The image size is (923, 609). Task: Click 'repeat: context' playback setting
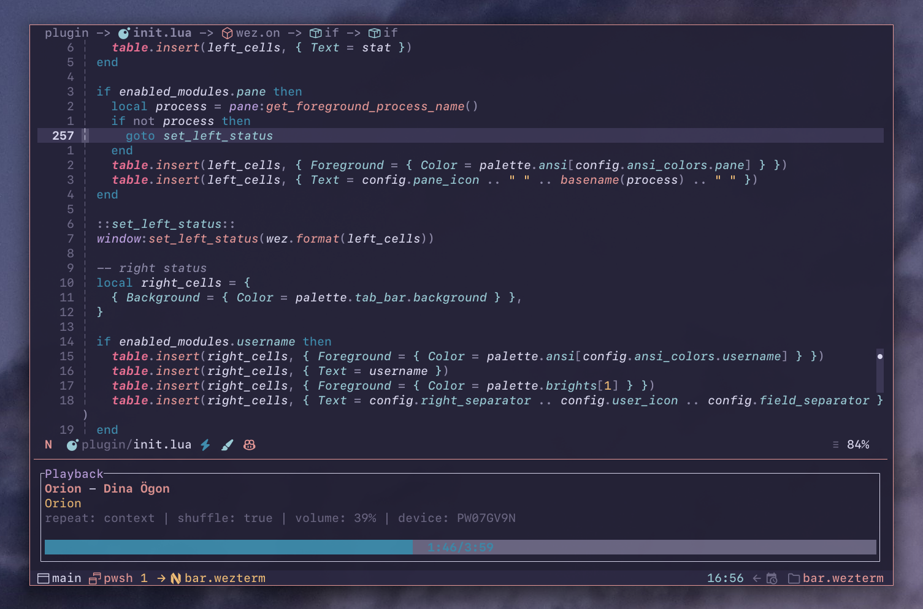pos(100,518)
